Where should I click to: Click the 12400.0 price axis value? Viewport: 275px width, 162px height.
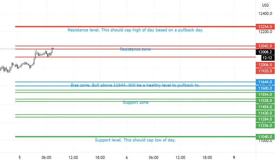pyautogui.click(x=265, y=14)
